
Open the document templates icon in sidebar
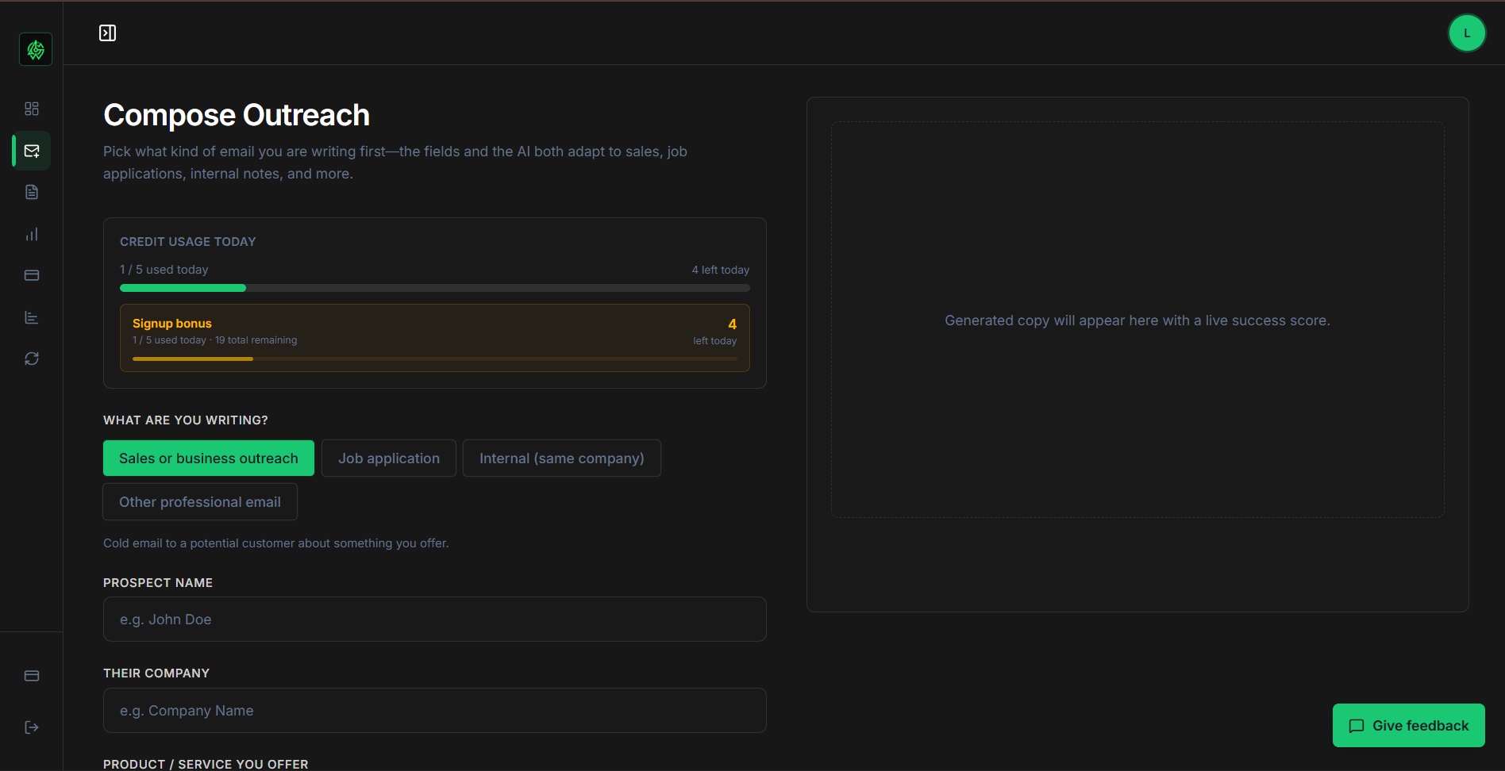pos(32,192)
